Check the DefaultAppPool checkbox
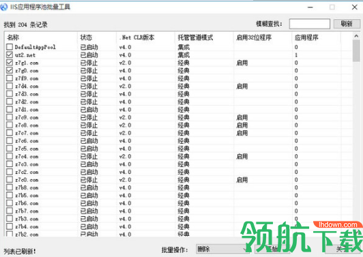Image resolution: width=363 pixels, height=257 pixels. point(10,47)
